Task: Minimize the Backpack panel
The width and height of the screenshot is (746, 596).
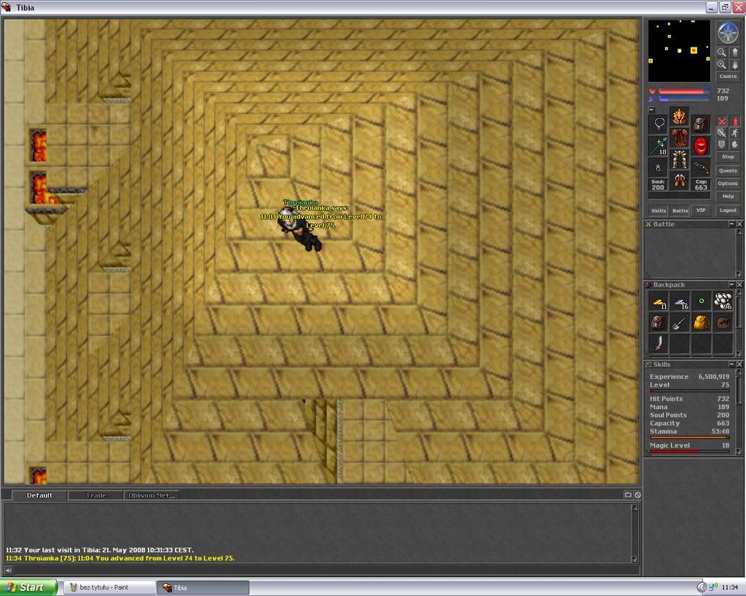Action: click(731, 285)
